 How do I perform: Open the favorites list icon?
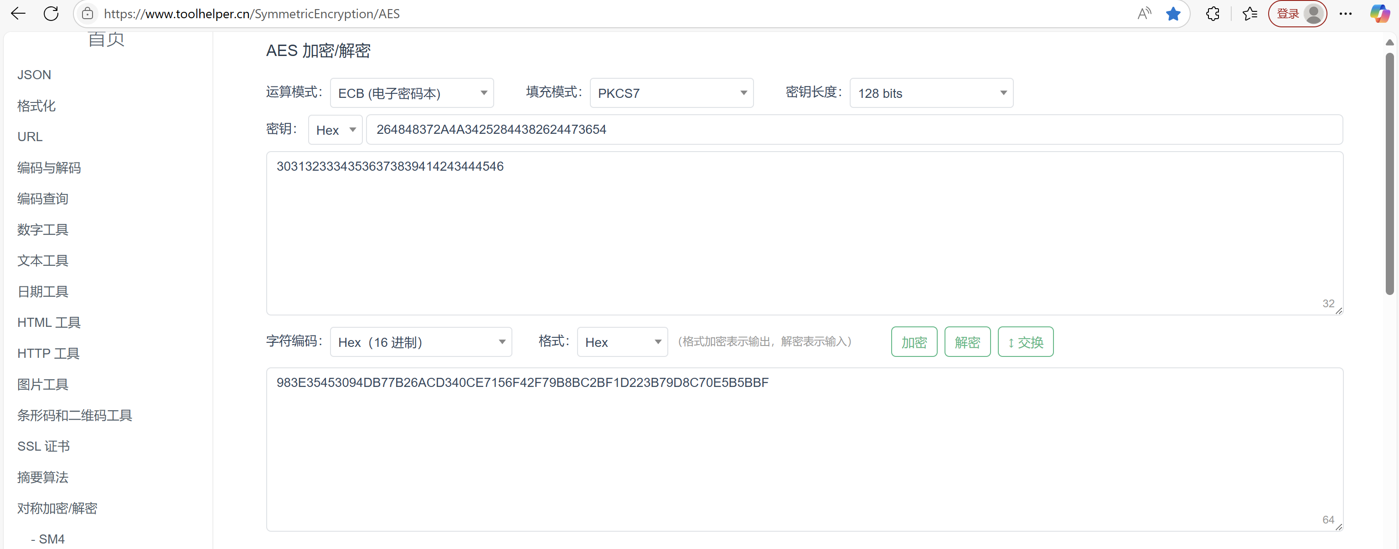pos(1249,14)
